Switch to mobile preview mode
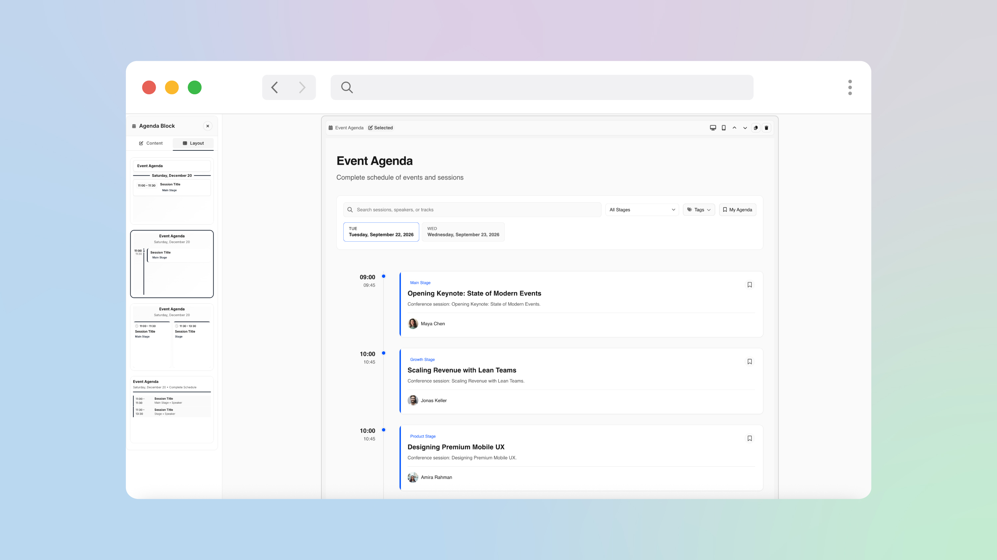997x560 pixels. click(x=723, y=127)
